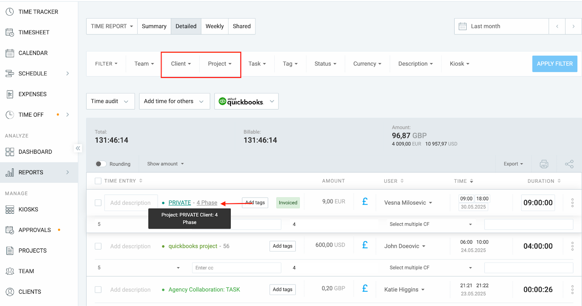This screenshot has width=582, height=306.
Task: Open the Dashboard grid icon
Action: (x=10, y=152)
